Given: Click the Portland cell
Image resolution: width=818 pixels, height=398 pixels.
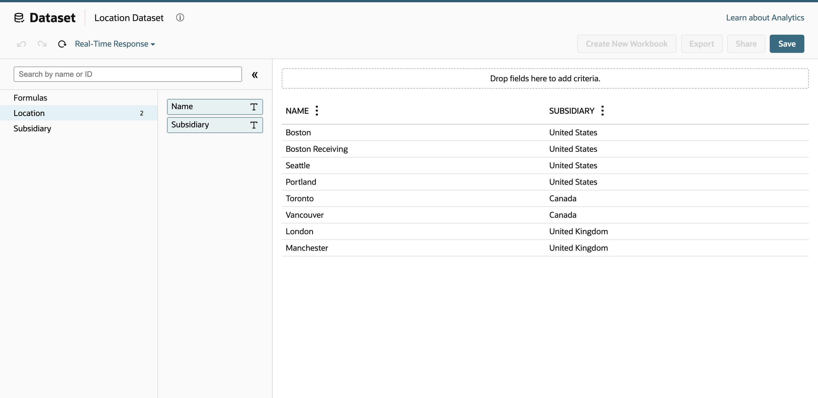Looking at the screenshot, I should click(x=301, y=182).
